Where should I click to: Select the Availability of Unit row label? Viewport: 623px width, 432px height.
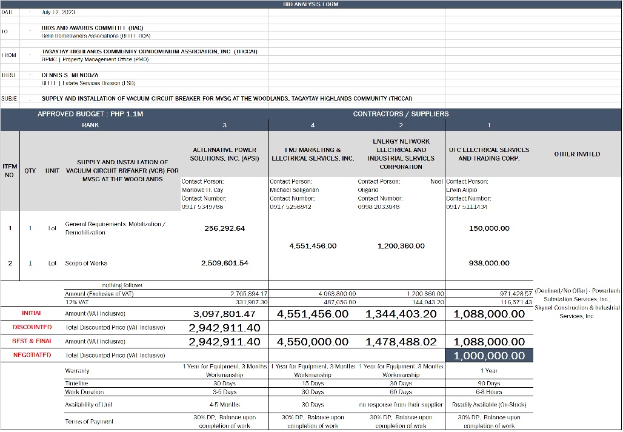[88, 405]
